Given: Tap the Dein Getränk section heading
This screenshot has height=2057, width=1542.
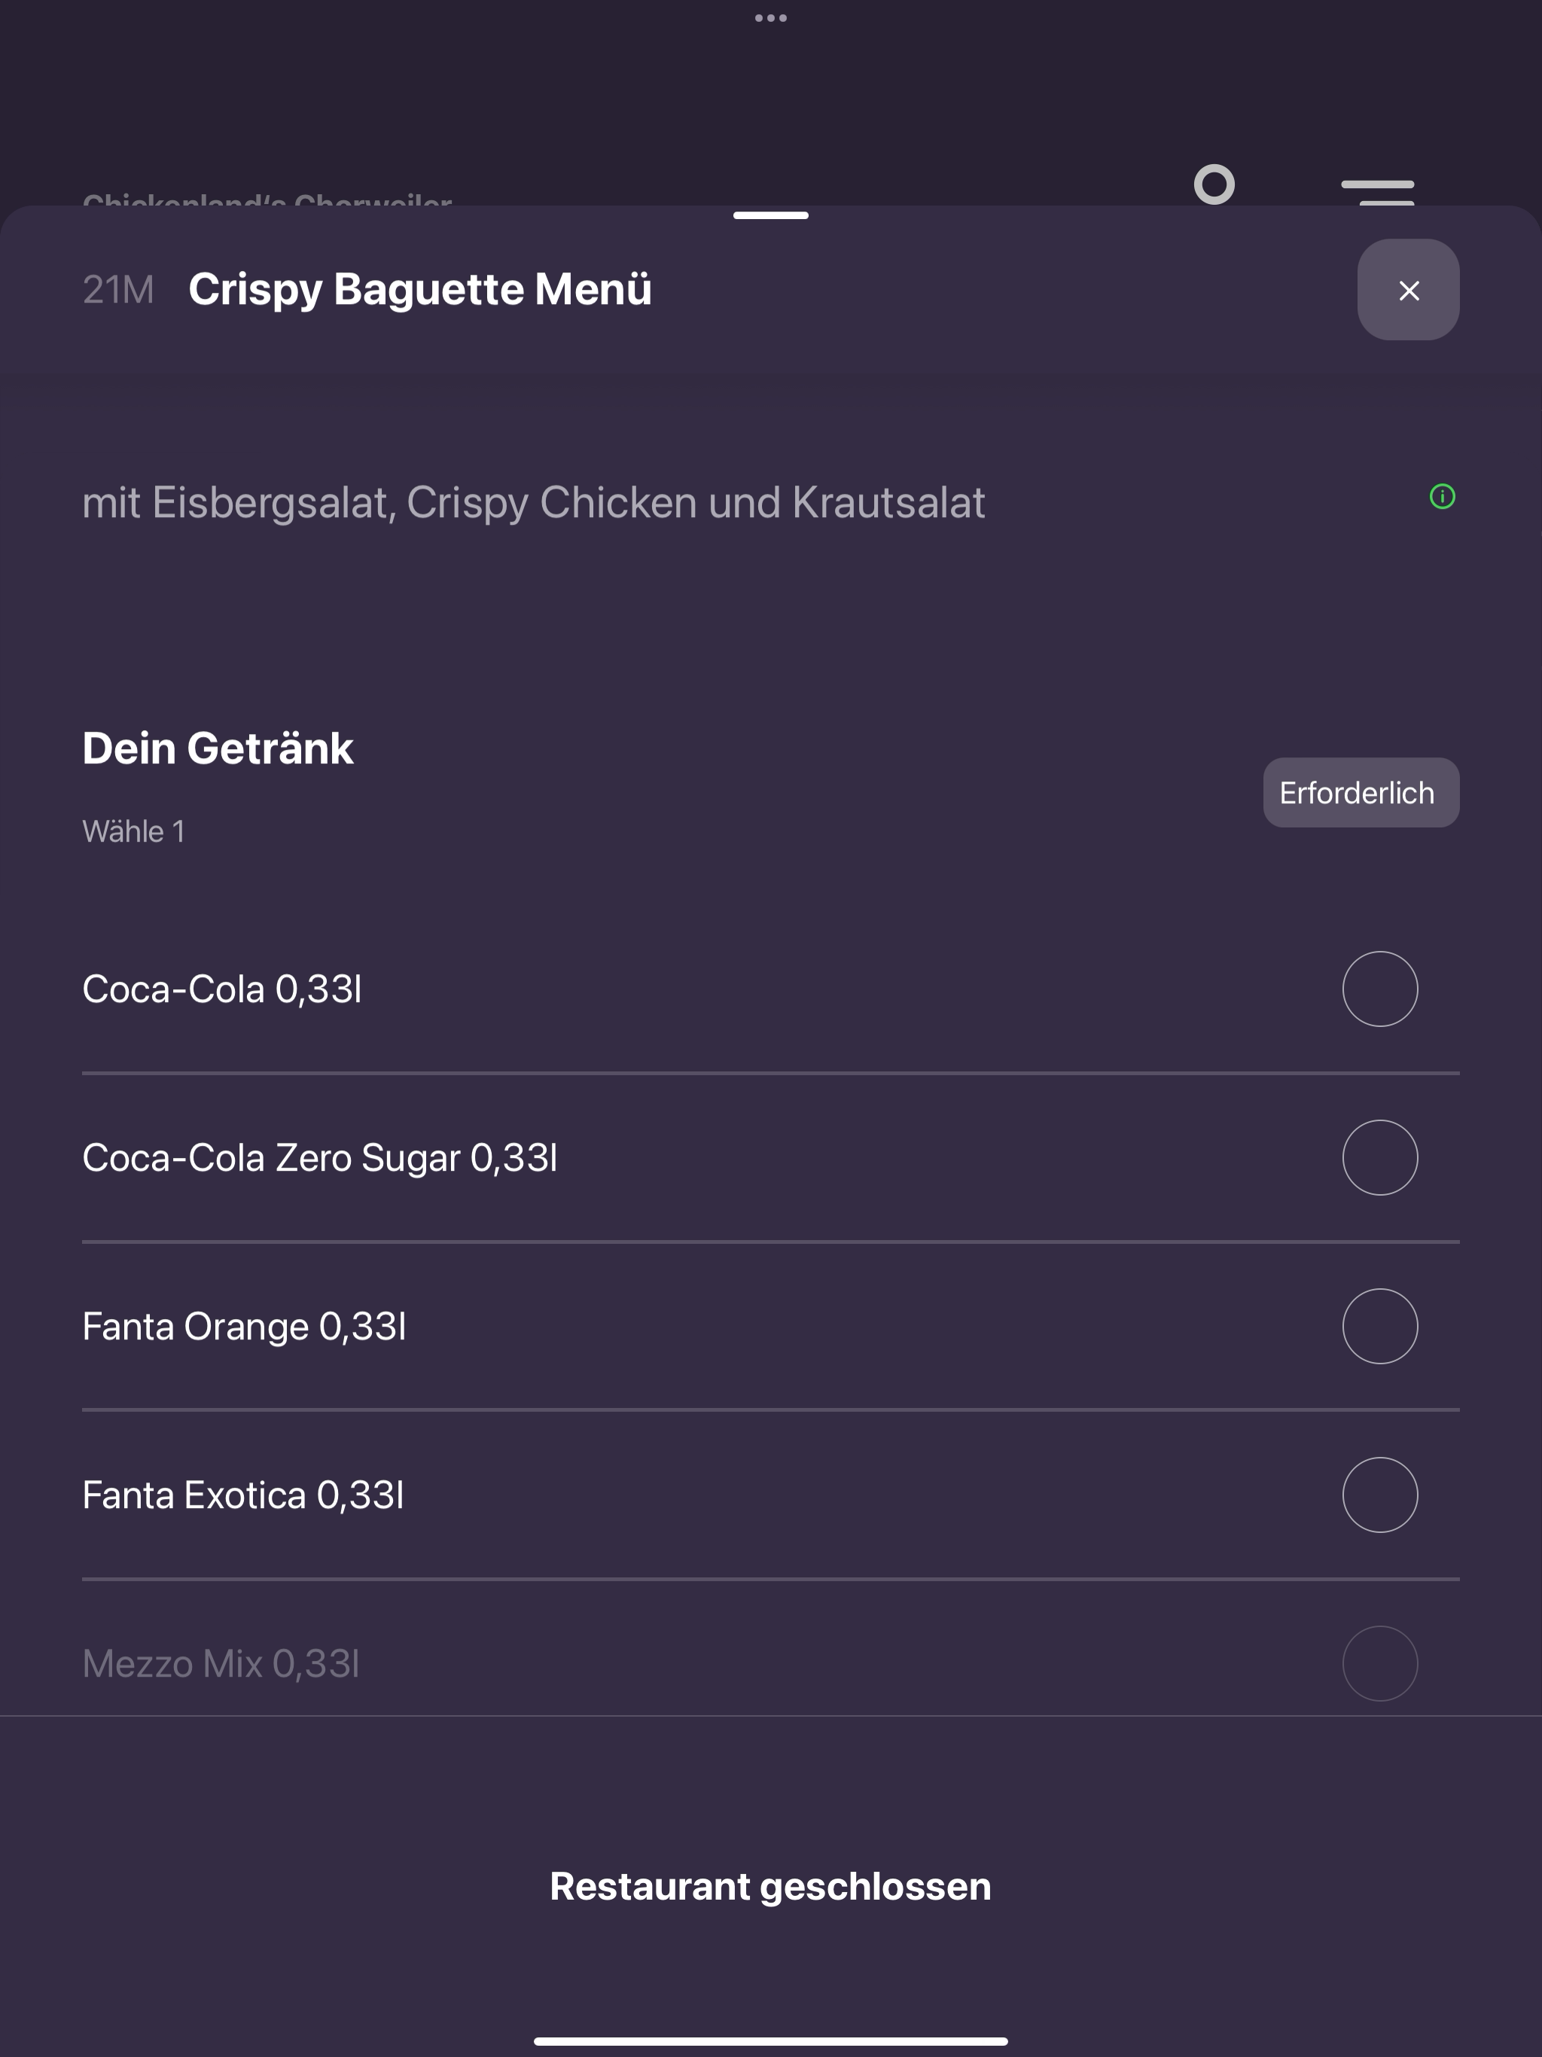Looking at the screenshot, I should [x=218, y=748].
